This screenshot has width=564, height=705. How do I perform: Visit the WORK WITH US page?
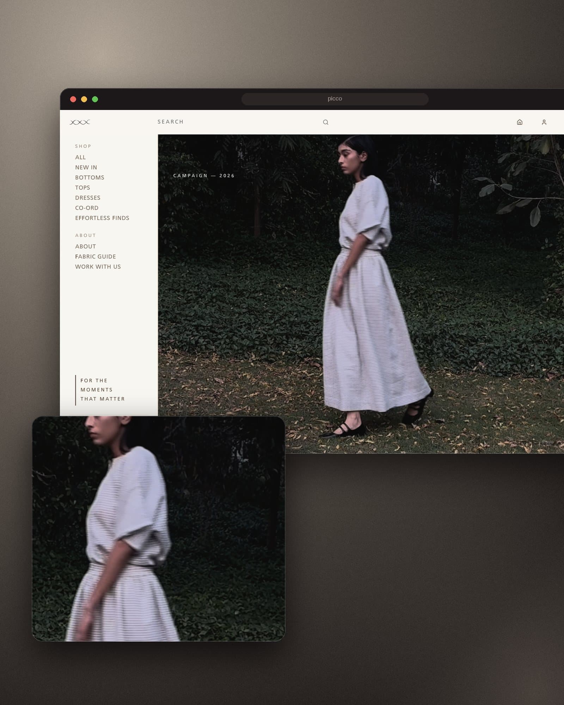click(98, 266)
